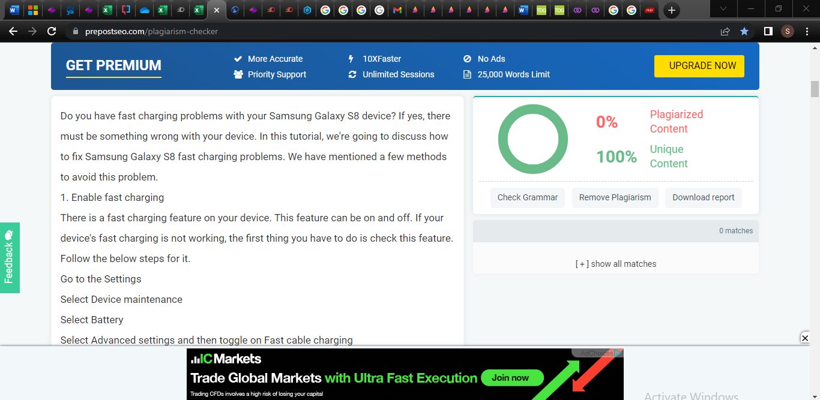Viewport: 820px width, 400px height.
Task: Click the Unlimited Sessions refresh icon
Action: (x=352, y=74)
